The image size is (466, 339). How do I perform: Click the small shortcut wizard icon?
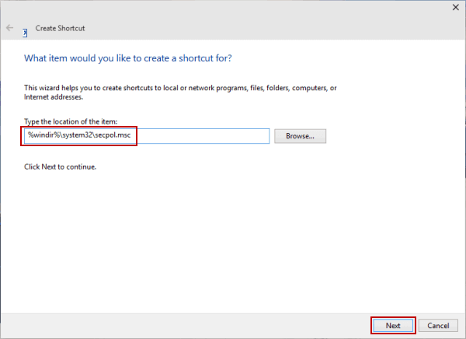coord(25,33)
